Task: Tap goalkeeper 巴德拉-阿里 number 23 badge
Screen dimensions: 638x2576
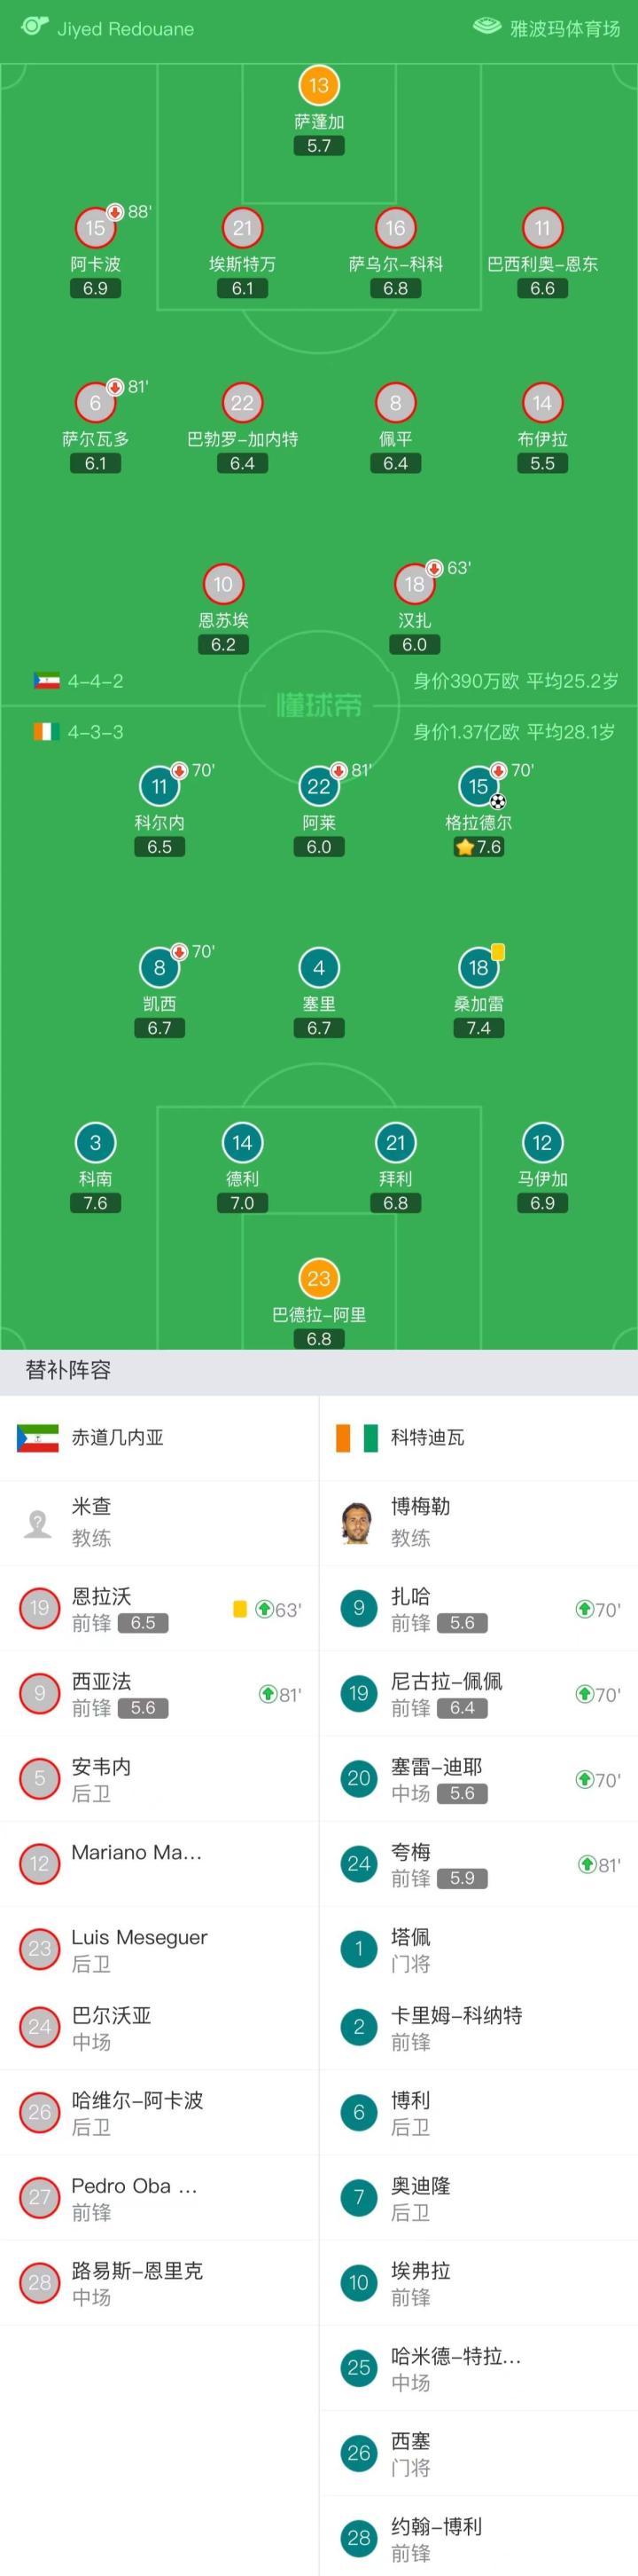Action: (318, 1279)
